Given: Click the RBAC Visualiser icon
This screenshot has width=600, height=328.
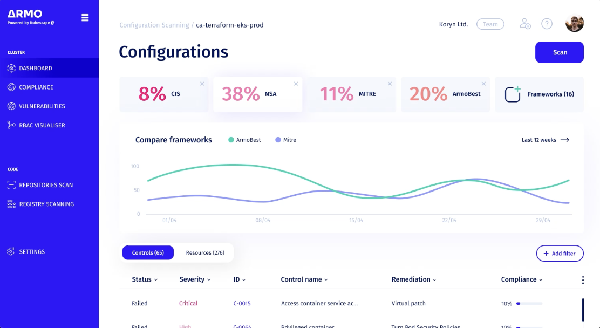Looking at the screenshot, I should (11, 125).
